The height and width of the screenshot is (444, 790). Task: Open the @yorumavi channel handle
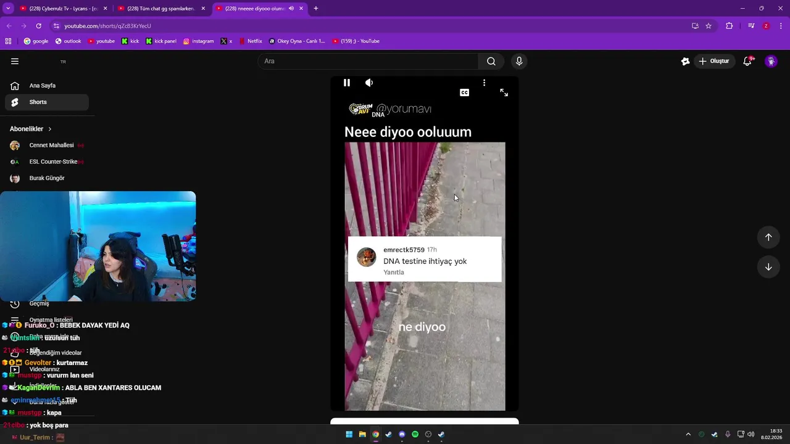(404, 109)
